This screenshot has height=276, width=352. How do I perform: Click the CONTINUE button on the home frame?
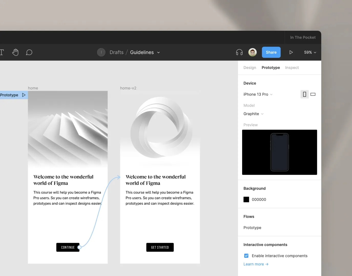(68, 247)
